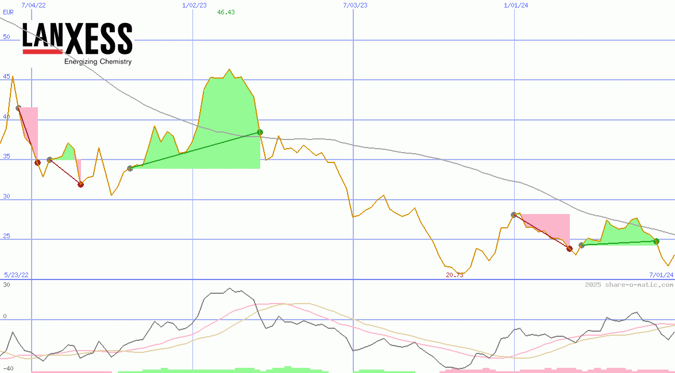Select the green 46.43 high price label
The image size is (675, 373).
click(x=226, y=12)
